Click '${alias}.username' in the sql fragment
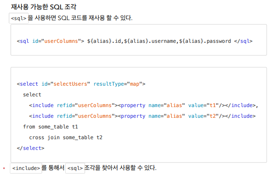Screen dimensions: 270x178 point(150,41)
